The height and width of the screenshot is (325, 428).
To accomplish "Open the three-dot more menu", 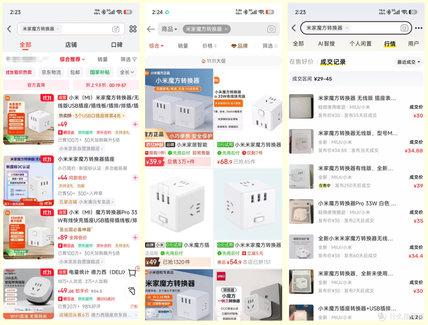I will (x=418, y=28).
